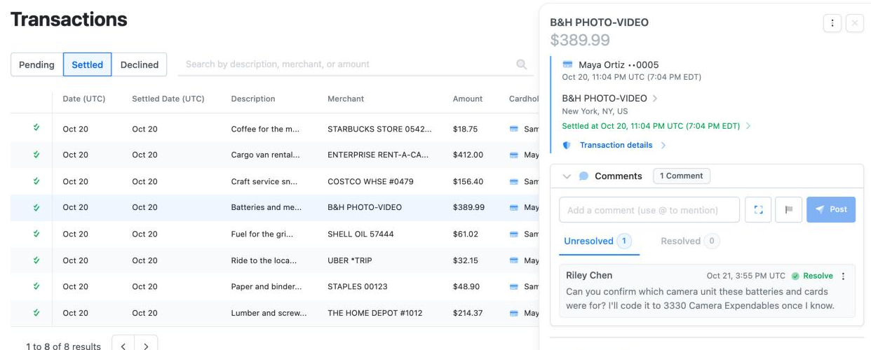Flag the comment with the flag icon
This screenshot has width=871, height=350.
click(x=789, y=209)
